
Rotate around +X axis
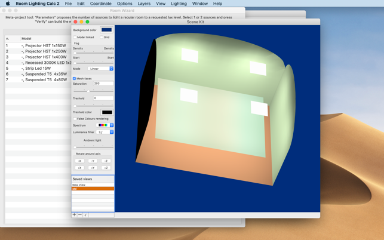79,168
